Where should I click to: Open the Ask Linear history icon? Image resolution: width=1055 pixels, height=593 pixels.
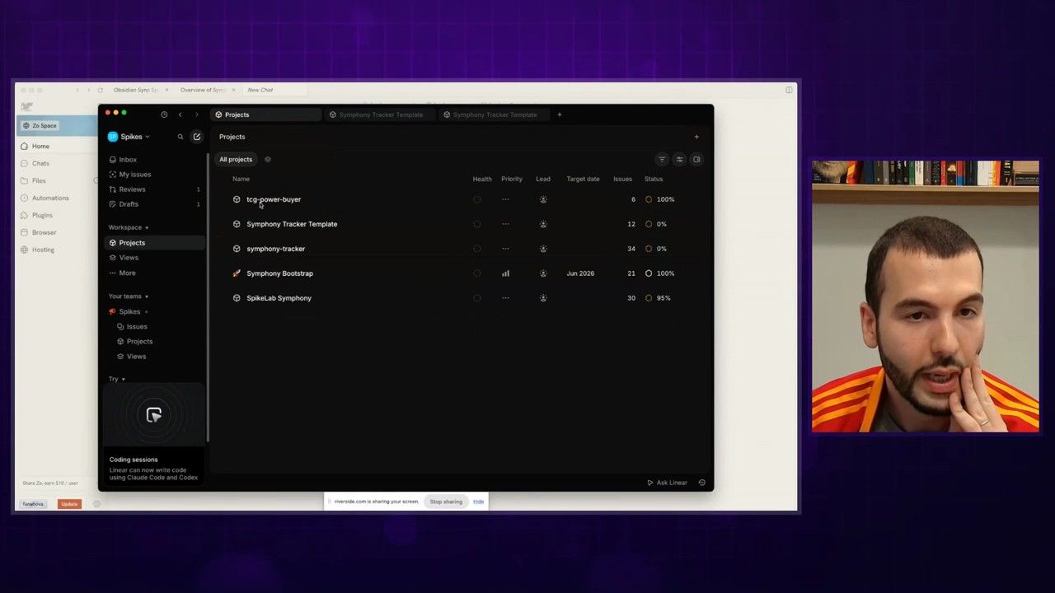(701, 483)
